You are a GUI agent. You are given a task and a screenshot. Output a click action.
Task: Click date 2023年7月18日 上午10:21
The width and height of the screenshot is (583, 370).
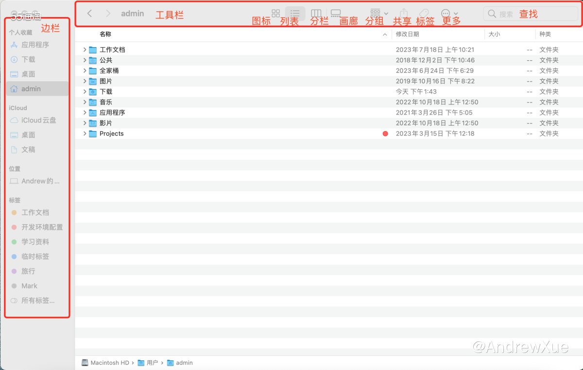pyautogui.click(x=435, y=50)
